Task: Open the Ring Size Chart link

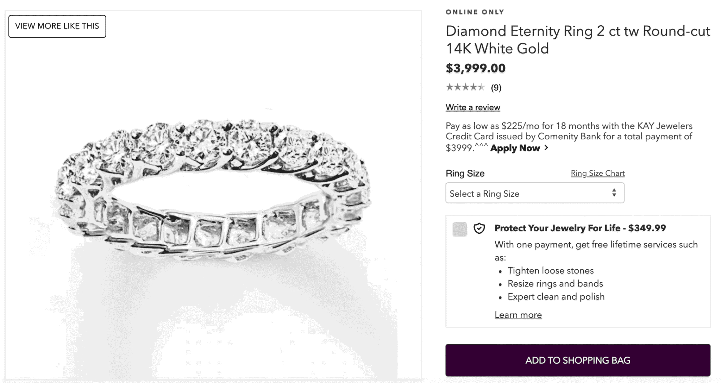Action: 597,173
